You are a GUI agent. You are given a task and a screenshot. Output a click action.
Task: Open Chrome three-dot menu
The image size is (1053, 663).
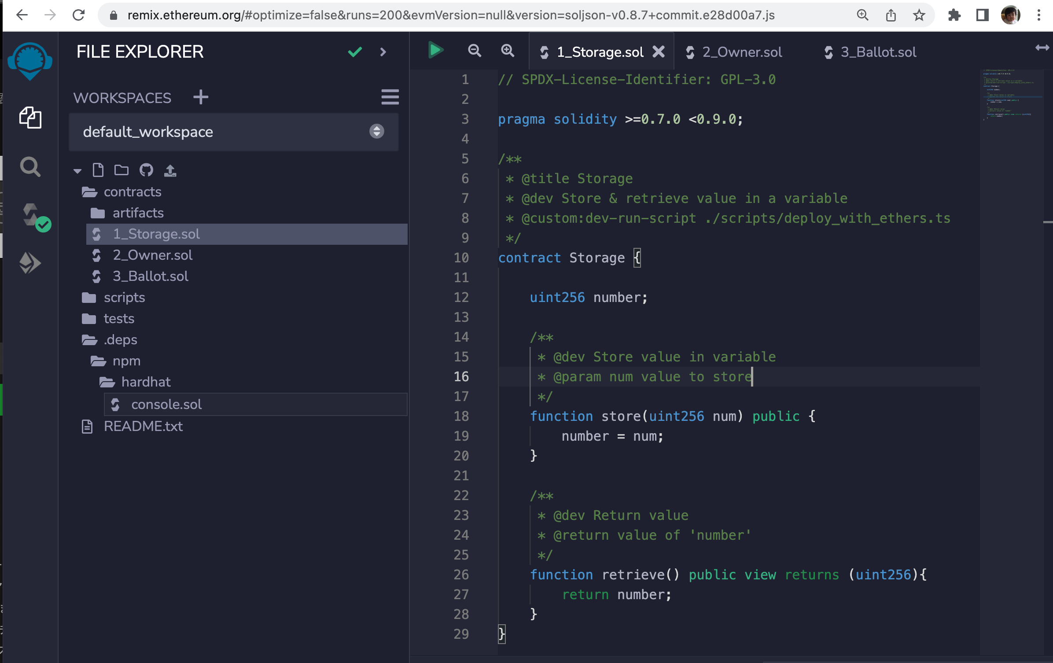point(1038,15)
